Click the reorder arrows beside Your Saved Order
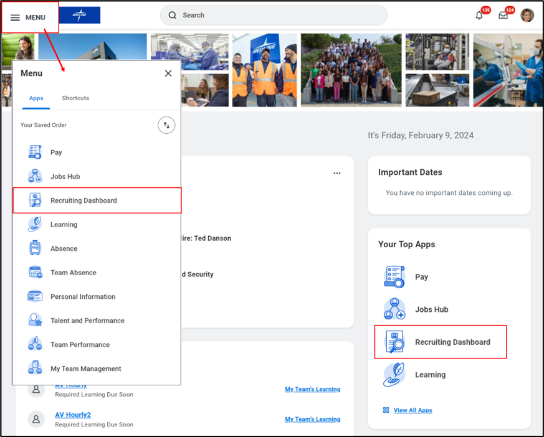Screen dimensions: 544x437 pyautogui.click(x=166, y=125)
